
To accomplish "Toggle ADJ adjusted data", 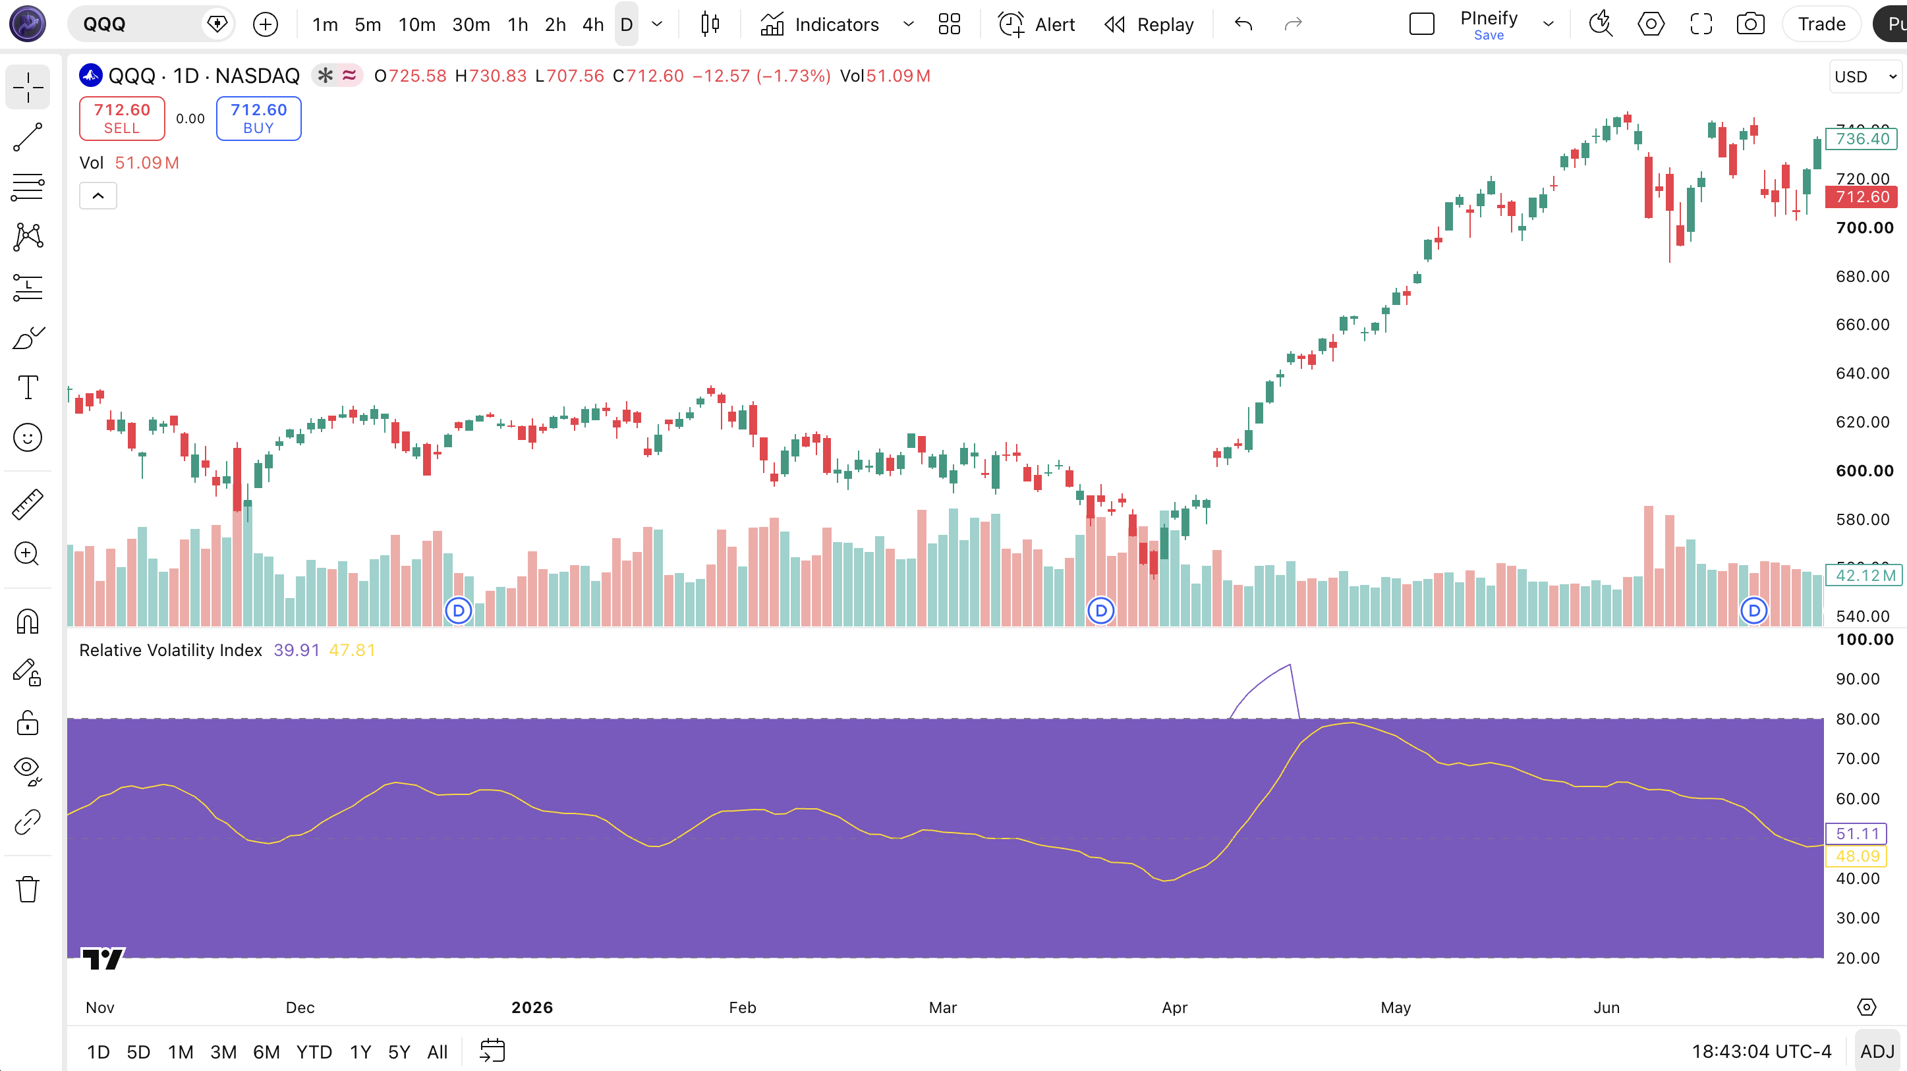I will (1877, 1052).
